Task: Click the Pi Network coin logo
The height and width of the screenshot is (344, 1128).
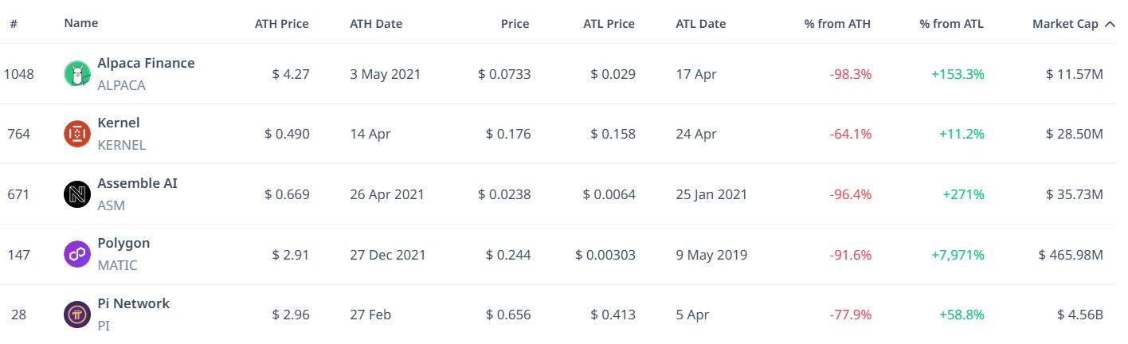Action: [77, 315]
